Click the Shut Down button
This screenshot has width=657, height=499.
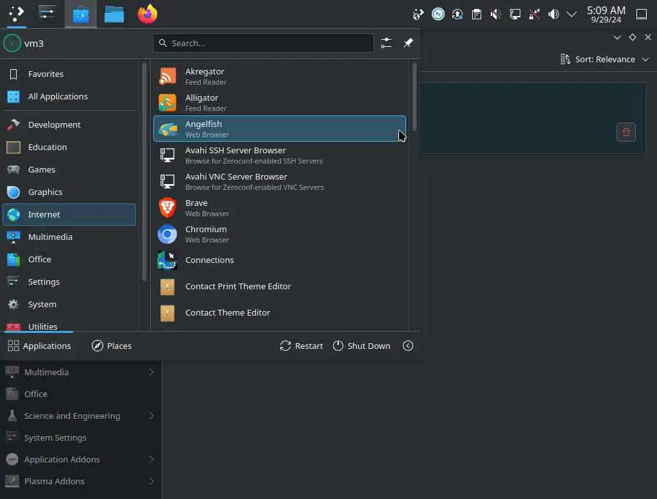click(x=362, y=346)
